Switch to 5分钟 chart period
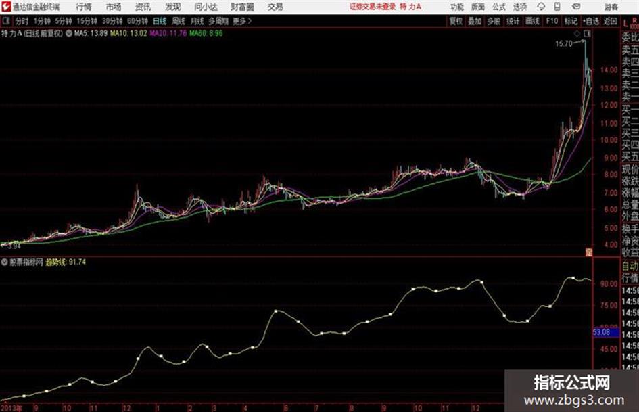This screenshot has width=639, height=412. pos(64,21)
